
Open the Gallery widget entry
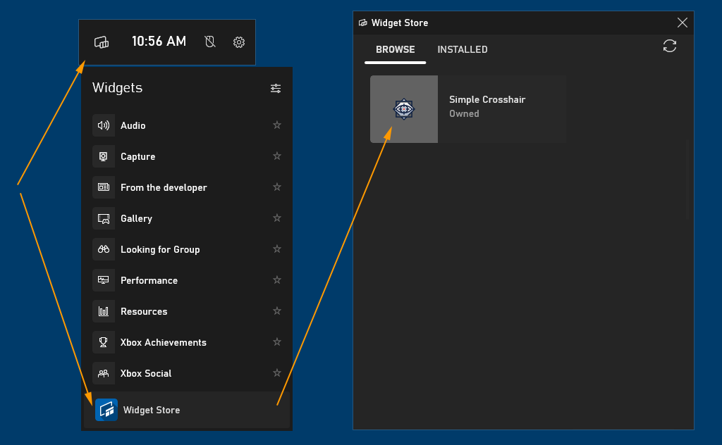click(186, 218)
